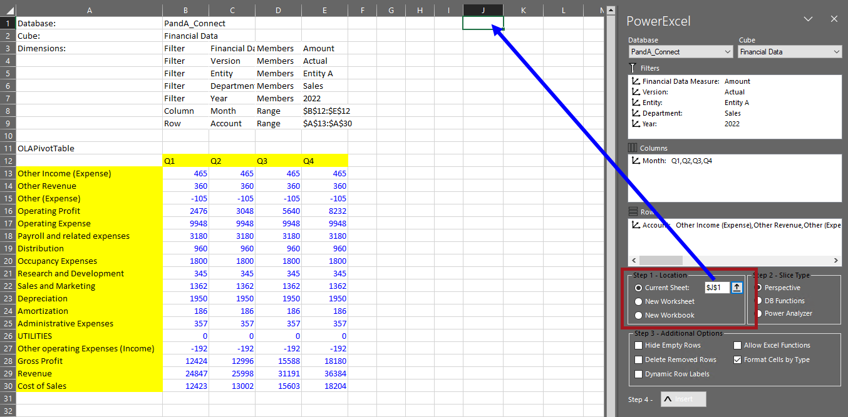This screenshot has height=417, width=848.
Task: Click the Q1,Q2,Q3,Q4 Month members text
Action: pos(691,161)
